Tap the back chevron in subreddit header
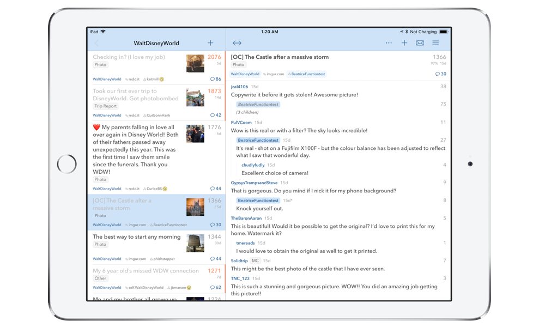545x333 pixels. (97, 43)
